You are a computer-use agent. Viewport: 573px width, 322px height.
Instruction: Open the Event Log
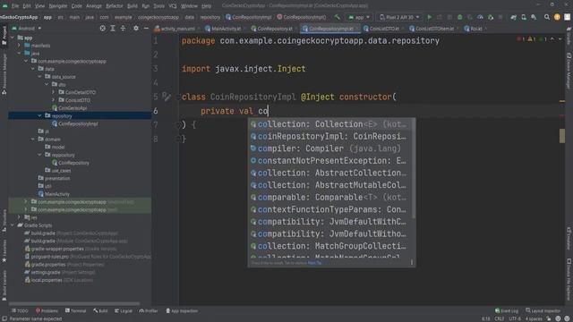pyautogui.click(x=506, y=310)
